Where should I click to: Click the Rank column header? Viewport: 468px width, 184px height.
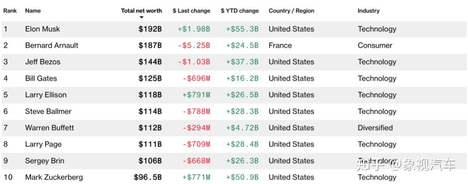tap(10, 11)
